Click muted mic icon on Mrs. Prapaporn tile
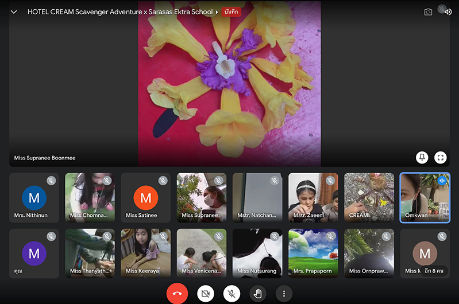 coord(330,236)
